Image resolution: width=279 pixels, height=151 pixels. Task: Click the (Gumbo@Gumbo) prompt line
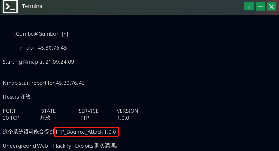point(41,34)
